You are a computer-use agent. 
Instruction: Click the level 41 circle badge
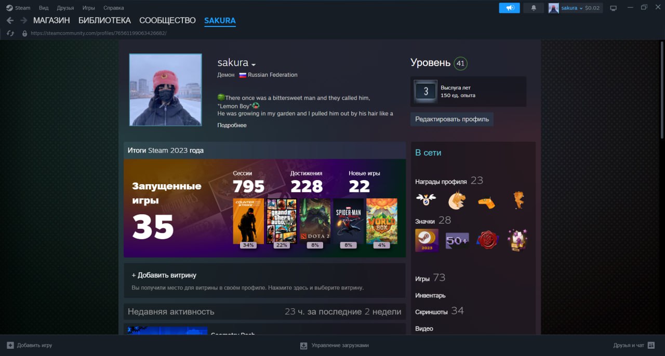pyautogui.click(x=460, y=64)
